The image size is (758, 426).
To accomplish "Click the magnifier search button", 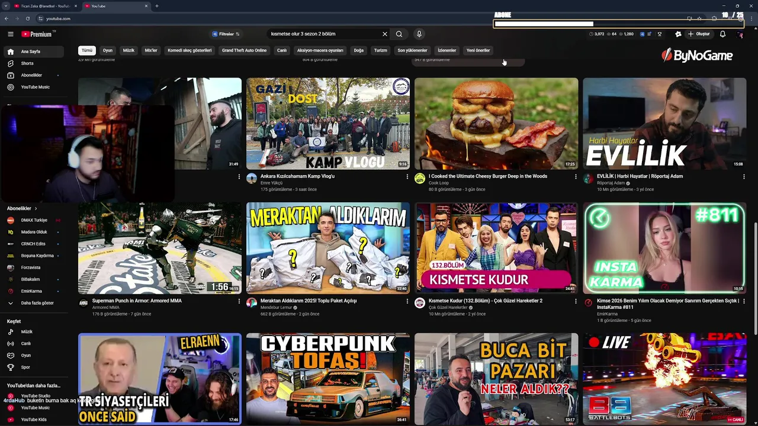I will pos(399,34).
